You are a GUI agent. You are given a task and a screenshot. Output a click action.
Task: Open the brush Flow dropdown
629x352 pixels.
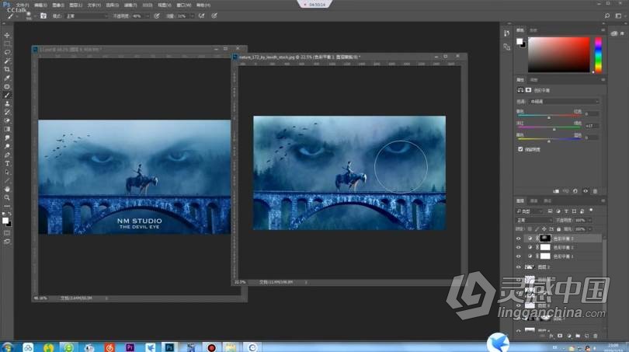pos(192,16)
